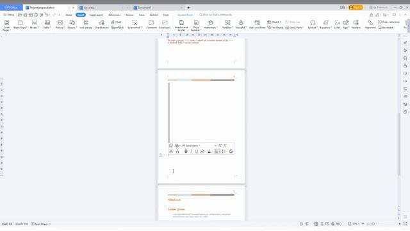
Task: Click the search commands field
Action: coord(216,15)
